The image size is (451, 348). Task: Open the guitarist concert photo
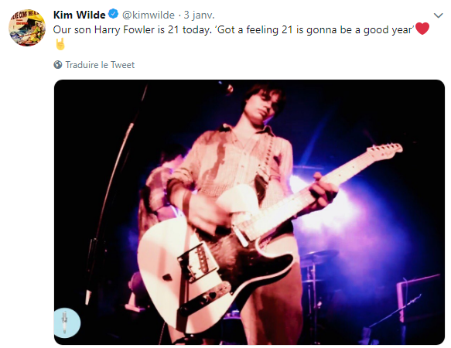pyautogui.click(x=249, y=212)
